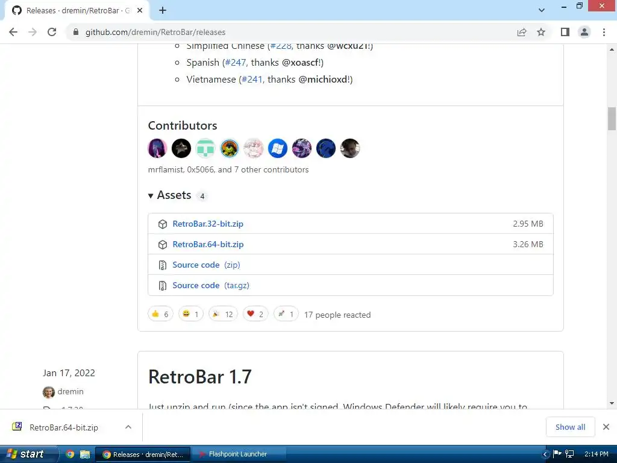
Task: Switch to Flashpoint Launcher taskbar button
Action: 239,455
